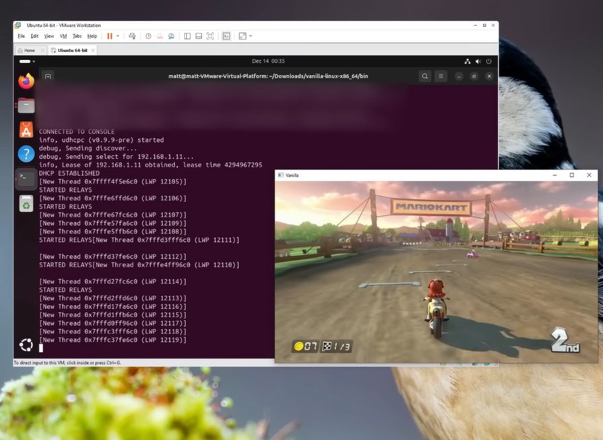
Task: Open a new terminal tab button
Action: [x=48, y=76]
